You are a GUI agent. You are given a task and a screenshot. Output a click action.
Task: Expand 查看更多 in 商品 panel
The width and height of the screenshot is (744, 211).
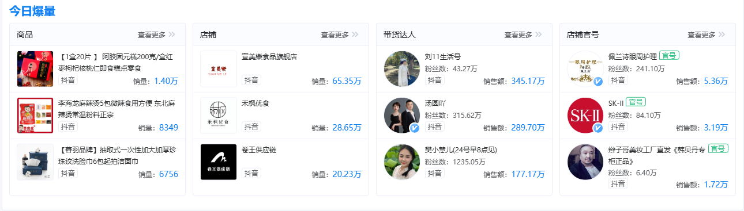(x=156, y=34)
